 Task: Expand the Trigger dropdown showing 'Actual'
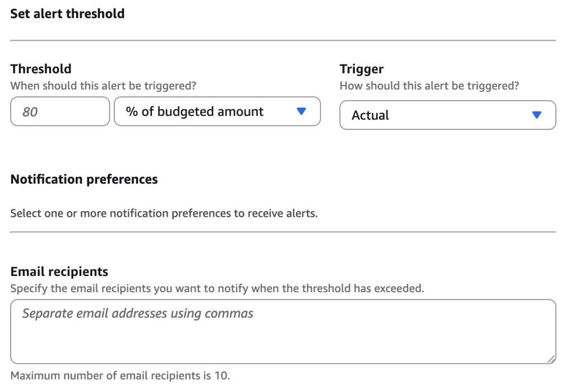tap(447, 115)
